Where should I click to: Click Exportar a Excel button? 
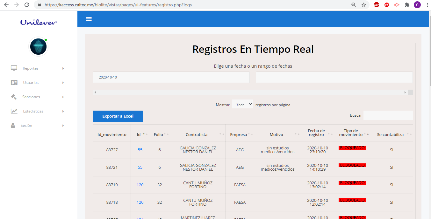coord(118,116)
